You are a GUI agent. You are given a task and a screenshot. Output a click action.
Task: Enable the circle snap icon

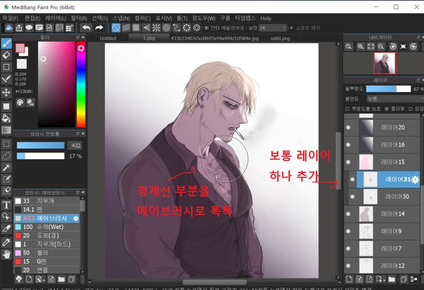[x=167, y=27]
